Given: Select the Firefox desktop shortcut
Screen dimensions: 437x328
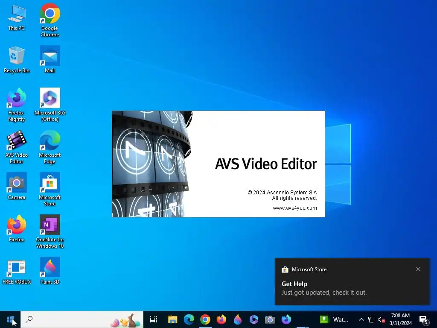Looking at the screenshot, I should [x=17, y=229].
